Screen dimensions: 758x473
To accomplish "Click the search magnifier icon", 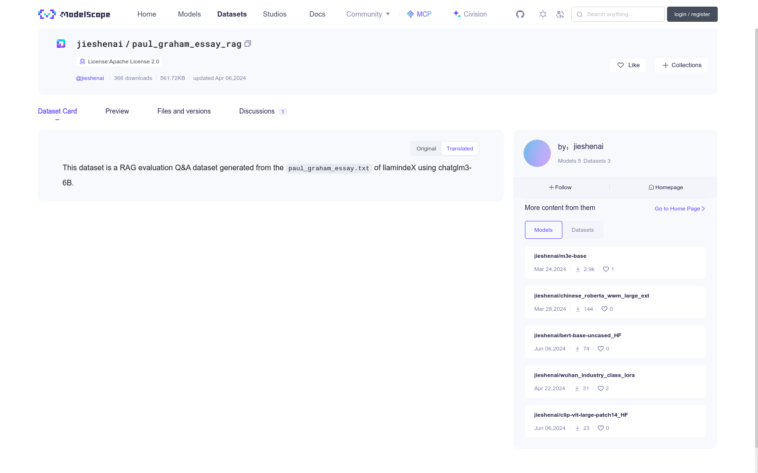I will click(x=579, y=14).
